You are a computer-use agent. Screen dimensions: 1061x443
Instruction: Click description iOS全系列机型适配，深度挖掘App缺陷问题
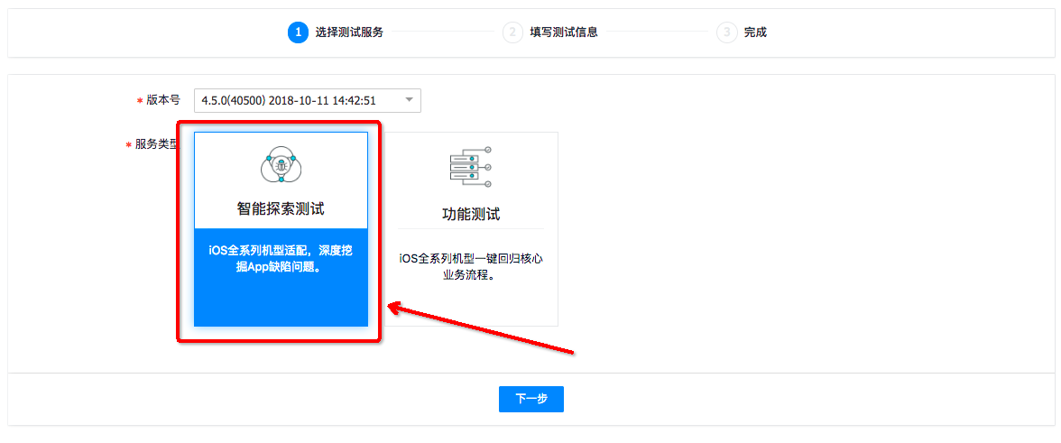281,258
